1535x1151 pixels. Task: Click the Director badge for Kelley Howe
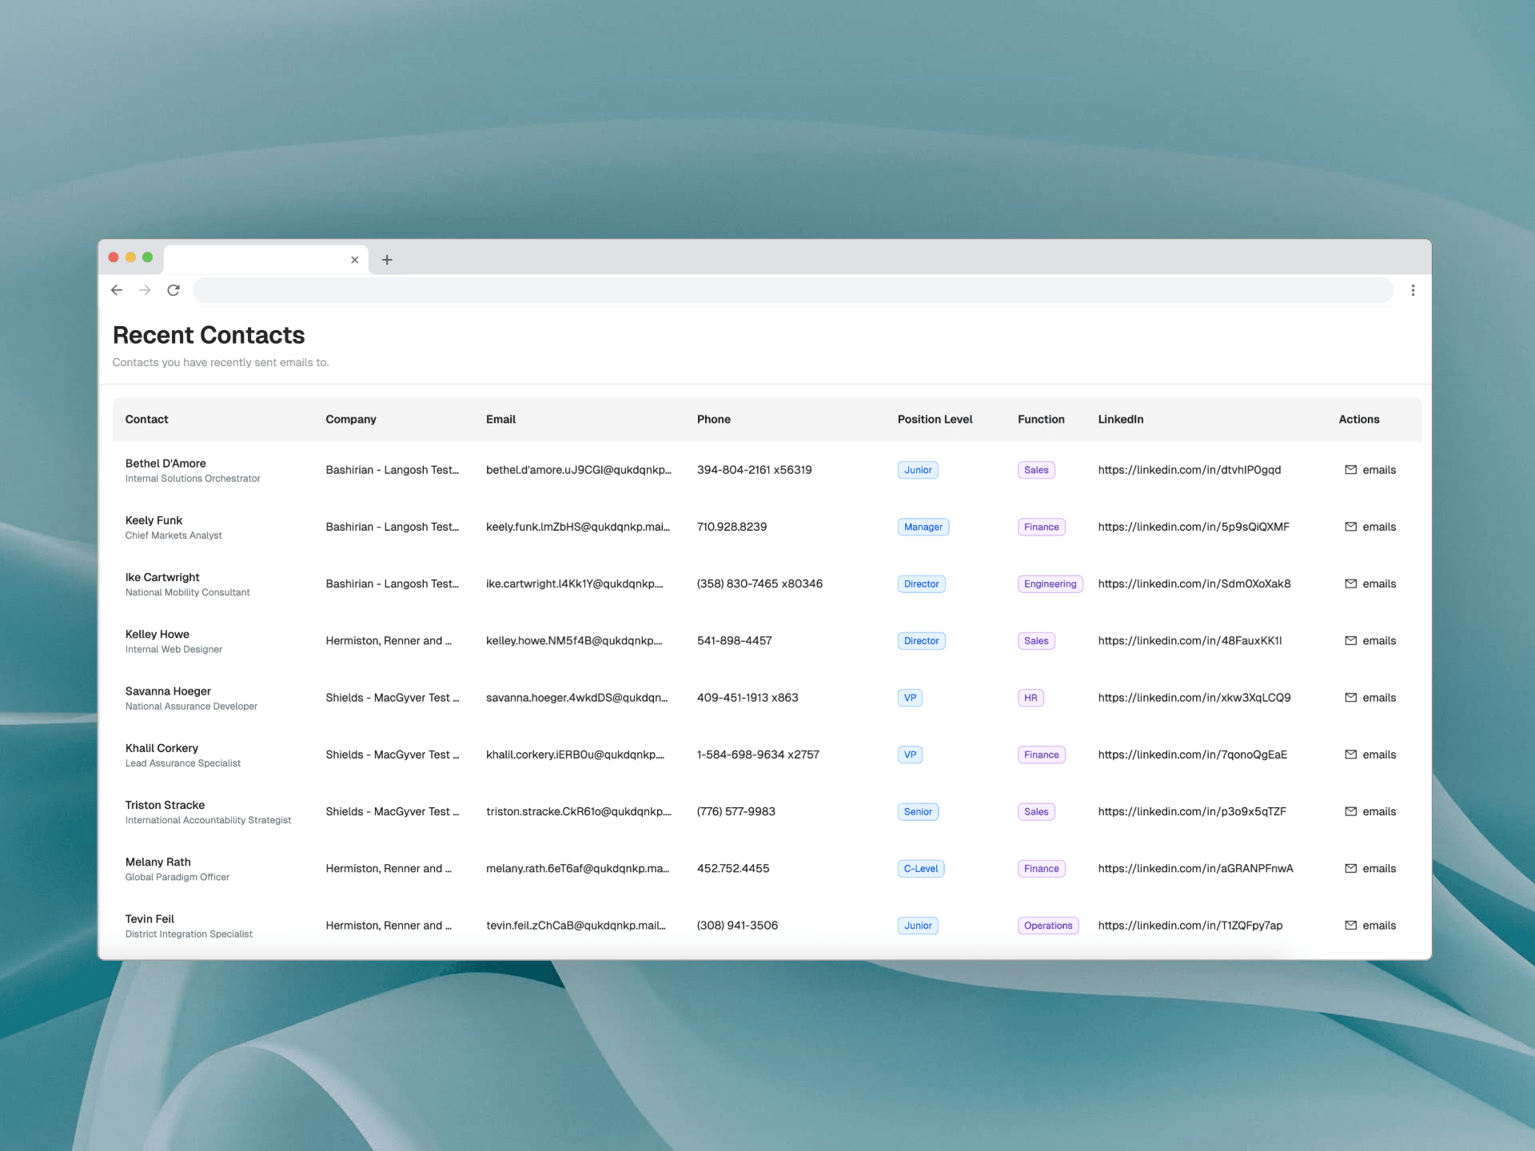click(921, 640)
